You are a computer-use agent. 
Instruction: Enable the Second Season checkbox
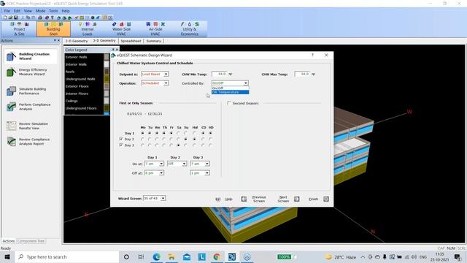[228, 103]
